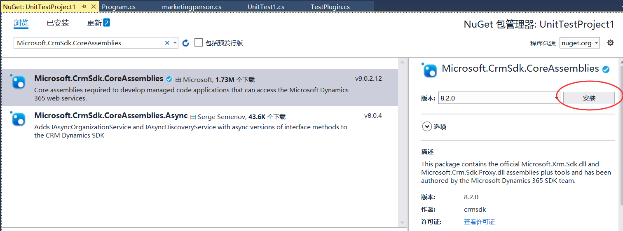Click the Microsoft.CrmSdk.CoreAssemblies list package icon
Viewport: 623px width, 231px height.
[18, 82]
